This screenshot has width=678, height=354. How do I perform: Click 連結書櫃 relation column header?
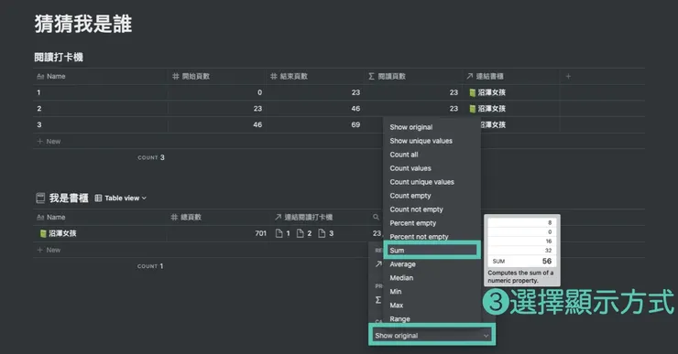[485, 77]
